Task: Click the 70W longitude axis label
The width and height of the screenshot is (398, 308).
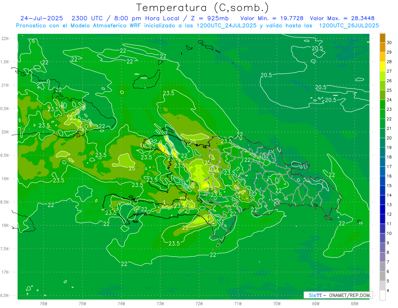Action: (x=277, y=304)
